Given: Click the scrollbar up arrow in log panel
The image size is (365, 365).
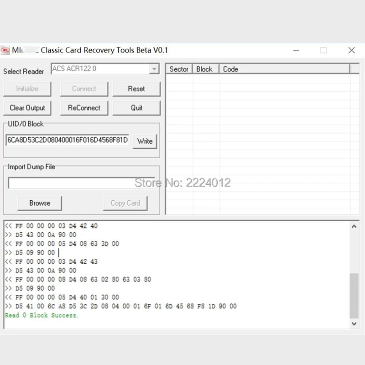Looking at the screenshot, I should coord(355,225).
